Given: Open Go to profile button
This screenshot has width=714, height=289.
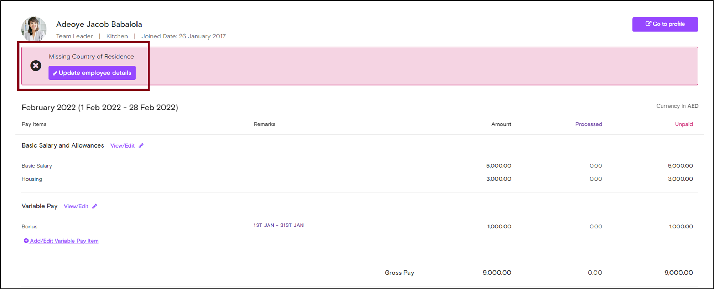Looking at the screenshot, I should point(665,24).
